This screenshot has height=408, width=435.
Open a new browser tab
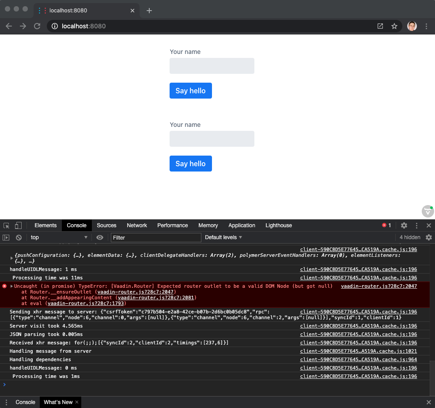pos(149,11)
